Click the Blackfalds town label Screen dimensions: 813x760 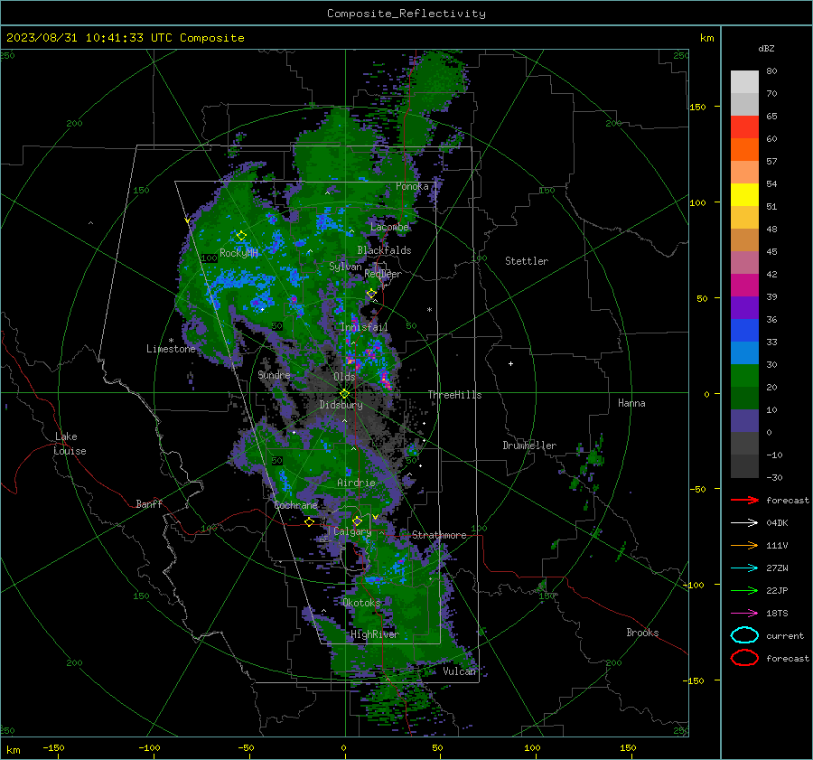[x=384, y=250]
